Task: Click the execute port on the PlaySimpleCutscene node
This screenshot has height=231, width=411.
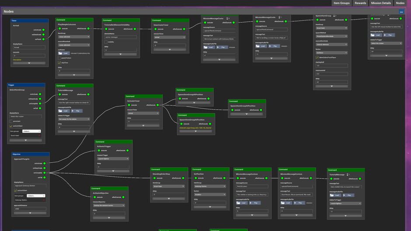Action: click(x=59, y=28)
